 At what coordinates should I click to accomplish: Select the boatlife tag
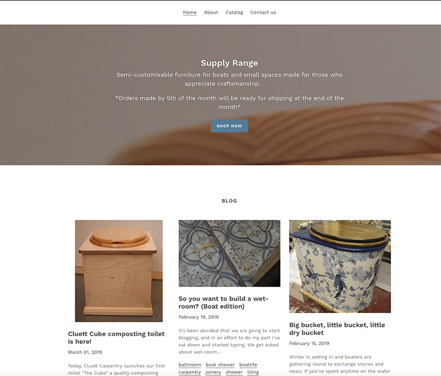248,365
